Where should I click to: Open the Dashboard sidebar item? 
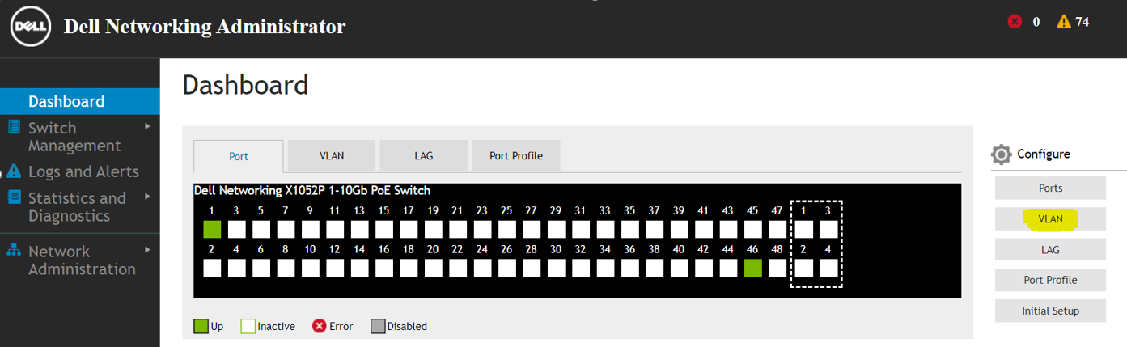[x=80, y=101]
